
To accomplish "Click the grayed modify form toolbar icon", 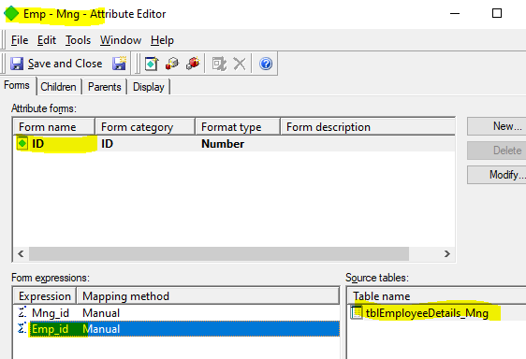I will pyautogui.click(x=219, y=64).
